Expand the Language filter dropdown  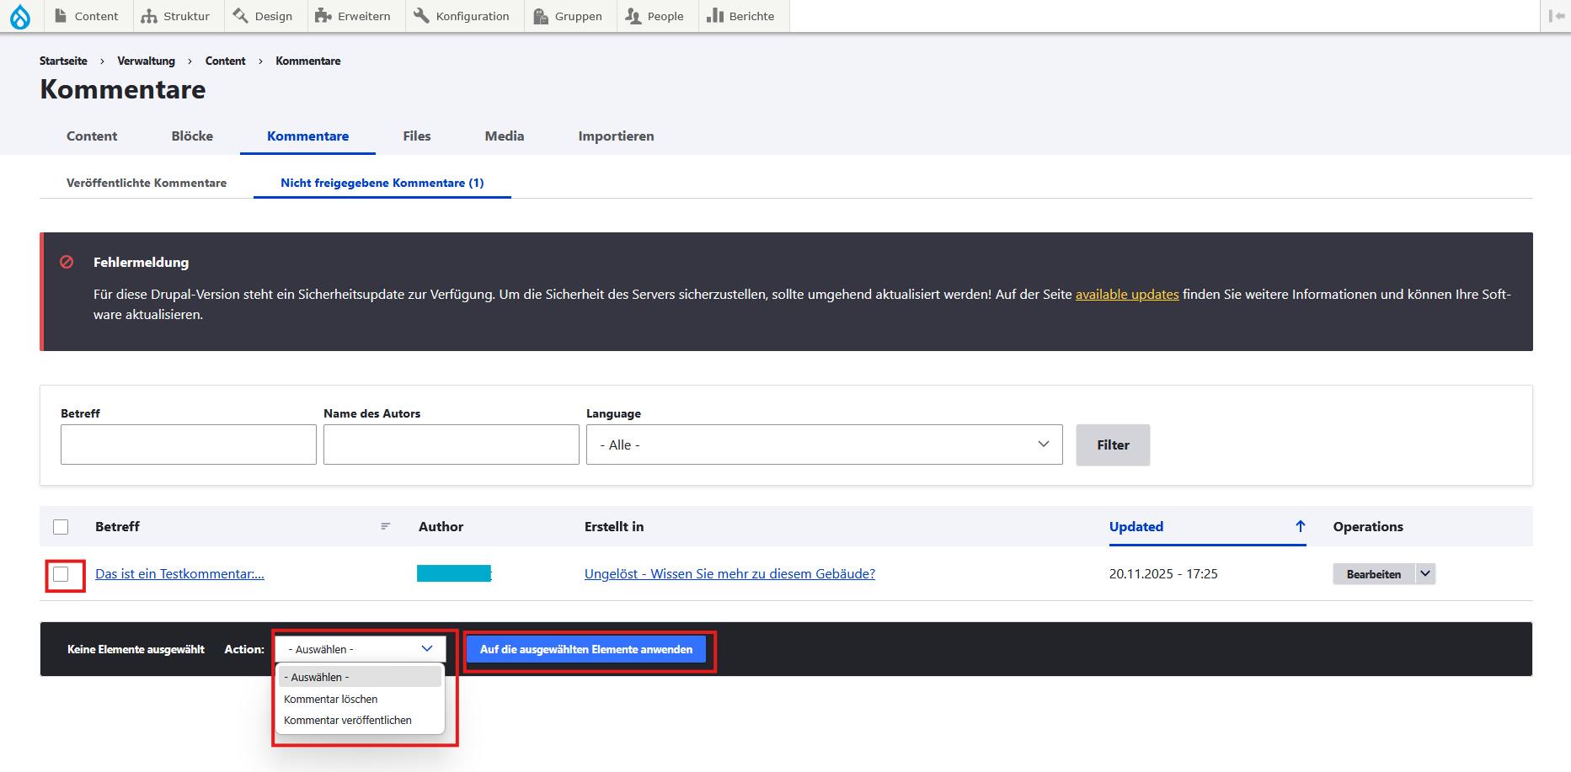click(x=825, y=445)
